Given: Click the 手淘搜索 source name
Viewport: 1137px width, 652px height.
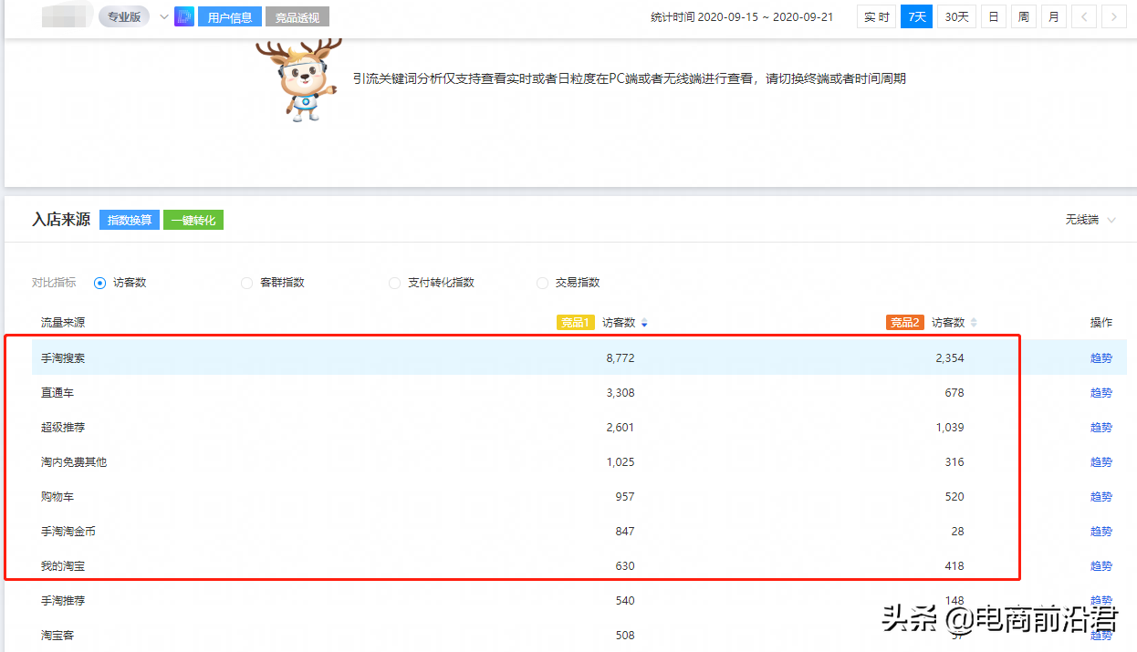Looking at the screenshot, I should click(x=63, y=358).
